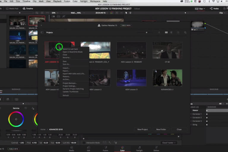
Task: Toggle the Clips panel button
Action: click(x=201, y=9)
